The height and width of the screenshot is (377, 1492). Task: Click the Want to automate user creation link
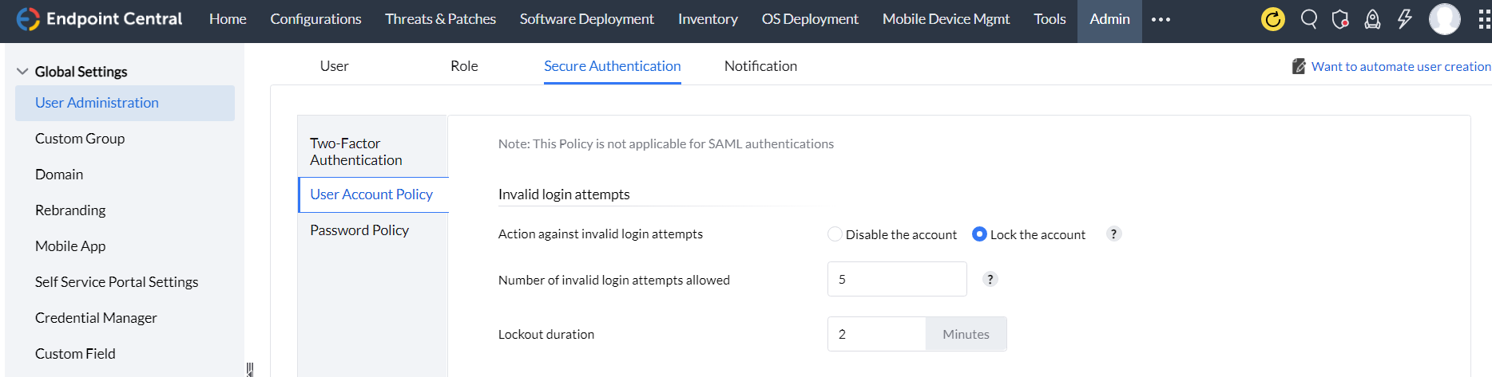1400,67
